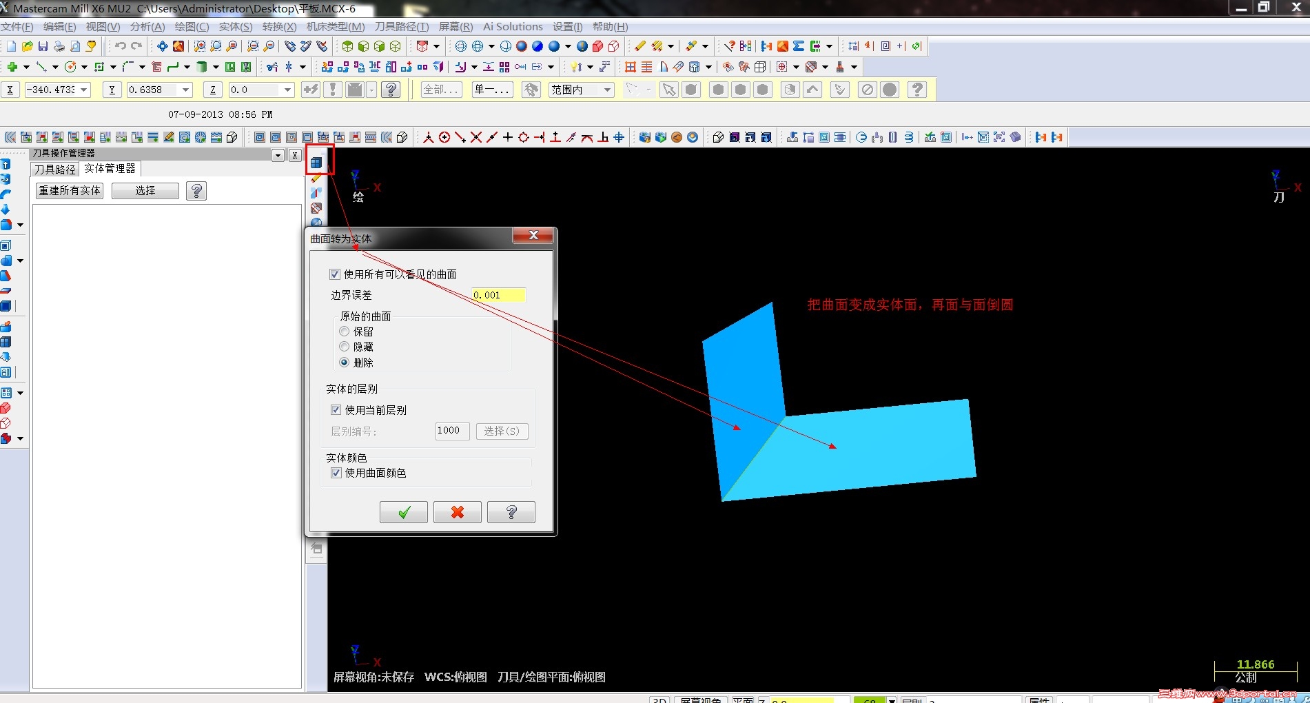Click the Print icon
This screenshot has width=1310, height=703.
59,46
